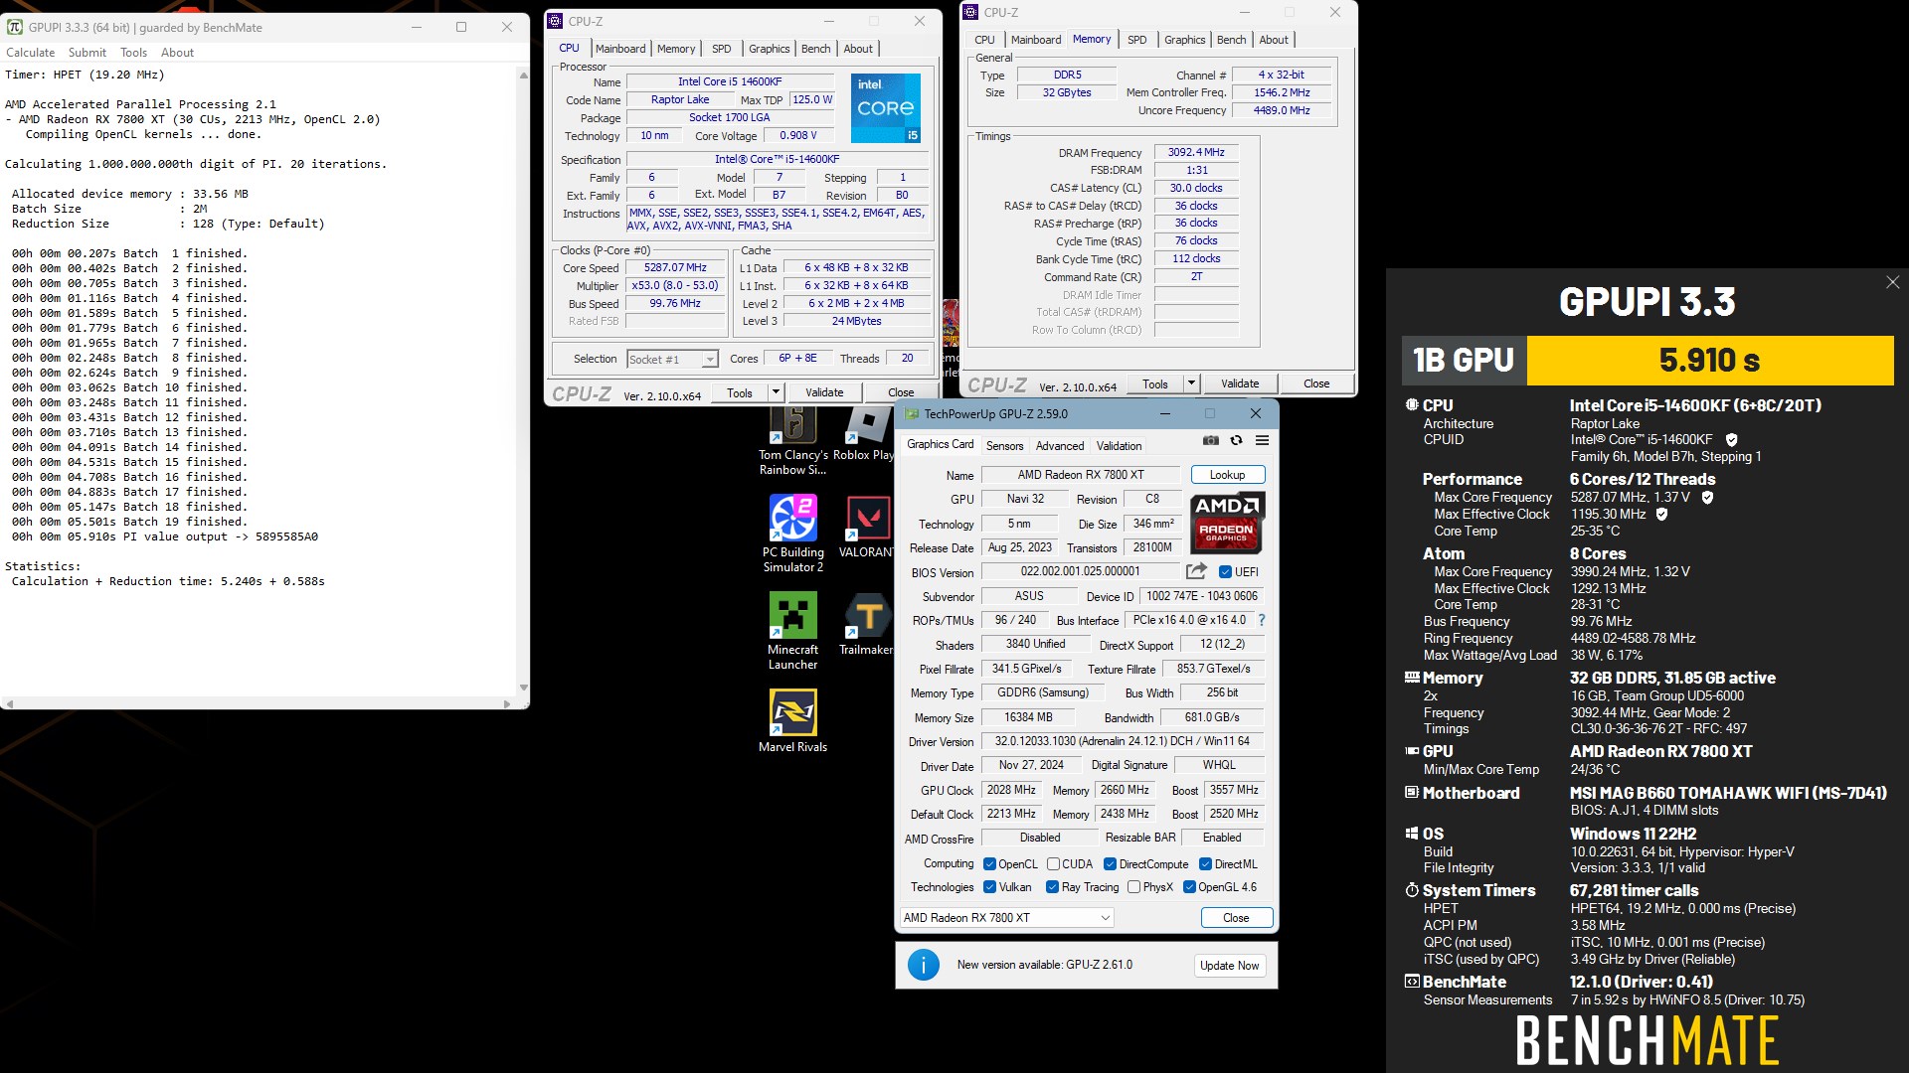Open the Tools menu in GPUPI
Image resolution: width=1909 pixels, height=1073 pixels.
pos(133,53)
